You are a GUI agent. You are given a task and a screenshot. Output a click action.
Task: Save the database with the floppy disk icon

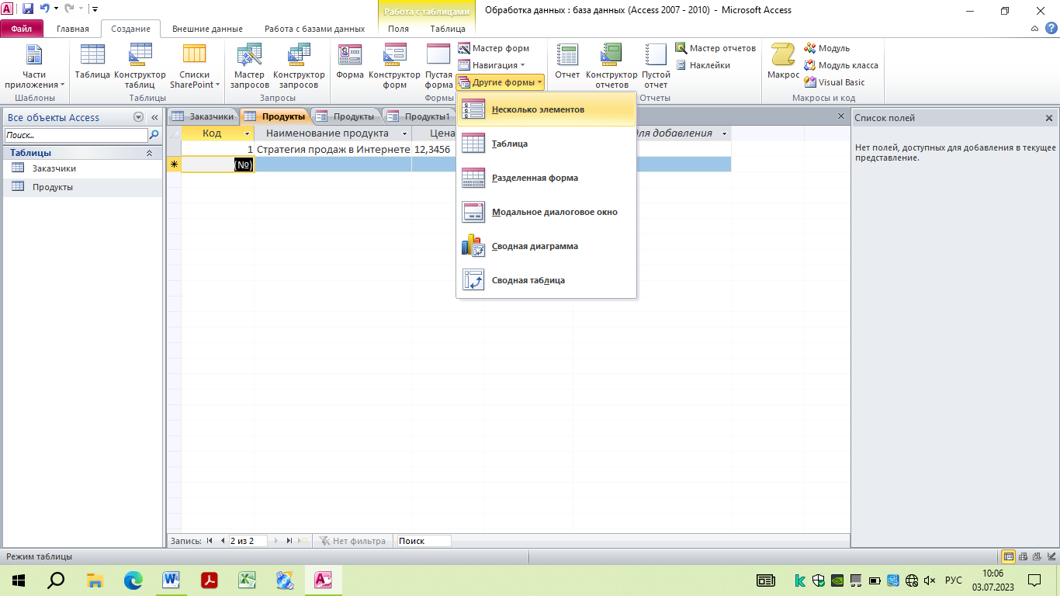(x=28, y=9)
